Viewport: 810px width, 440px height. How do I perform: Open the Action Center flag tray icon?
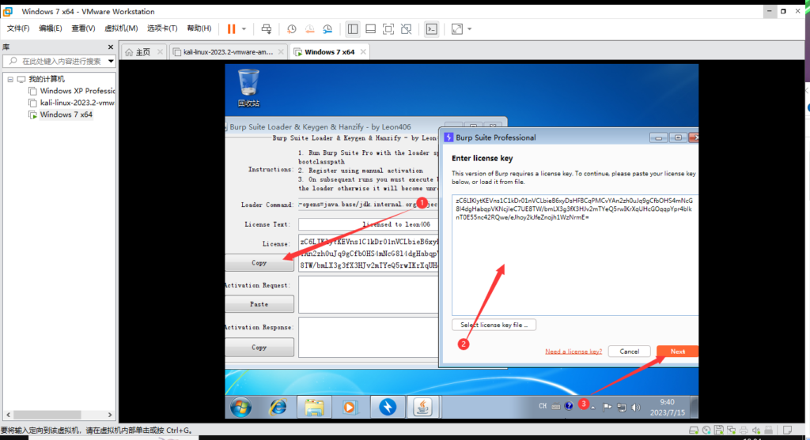coord(607,408)
